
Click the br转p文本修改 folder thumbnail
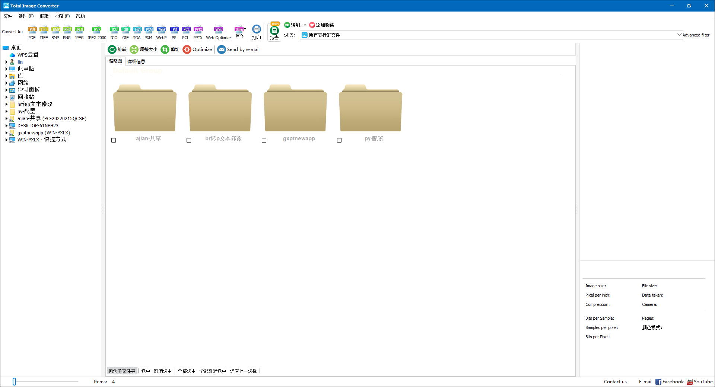click(220, 108)
